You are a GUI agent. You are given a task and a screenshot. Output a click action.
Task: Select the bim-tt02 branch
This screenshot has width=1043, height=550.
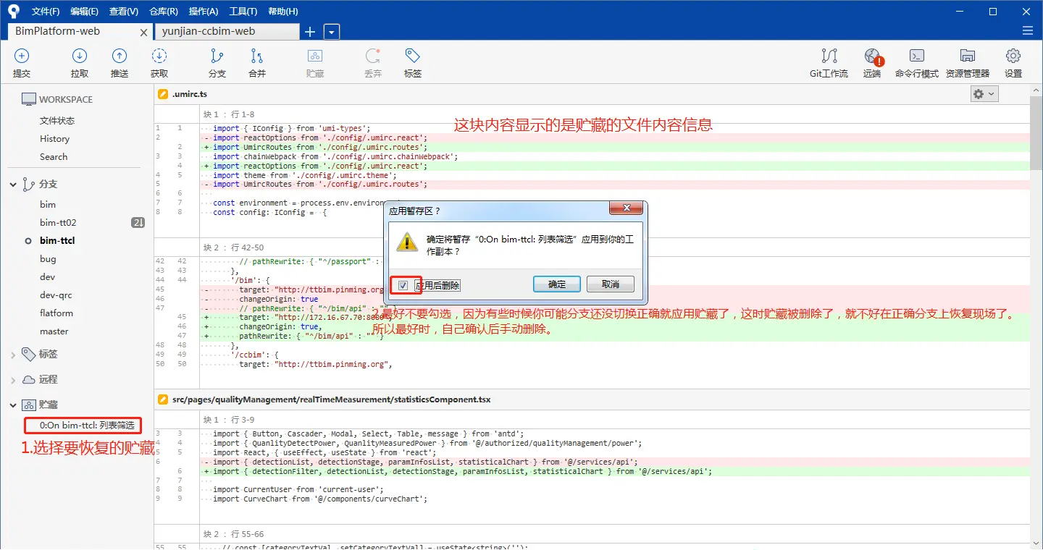point(58,223)
